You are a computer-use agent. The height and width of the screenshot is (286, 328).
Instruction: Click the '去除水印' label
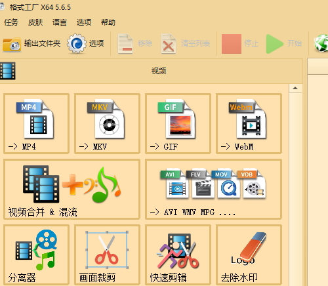coord(239,277)
